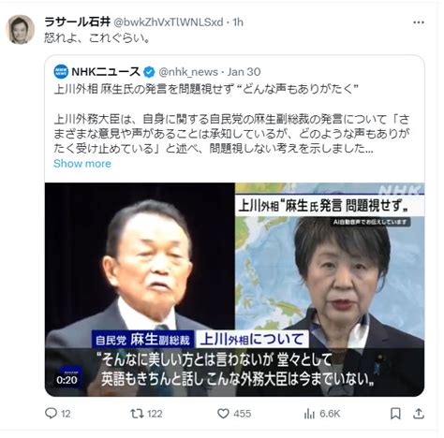Open view analytics bar-chart icon

(309, 414)
